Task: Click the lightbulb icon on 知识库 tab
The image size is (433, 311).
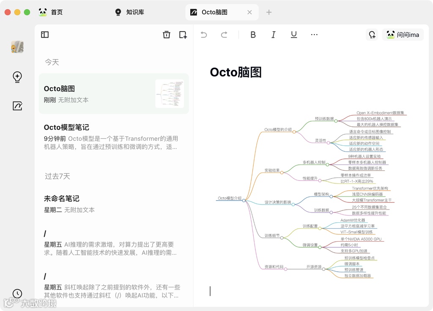Action: tap(118, 12)
